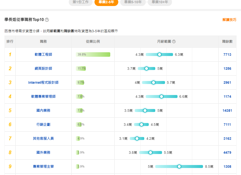The image size is (241, 175).
Task: Click salary slider handle for 軟體工程師
Action: click(x=159, y=54)
